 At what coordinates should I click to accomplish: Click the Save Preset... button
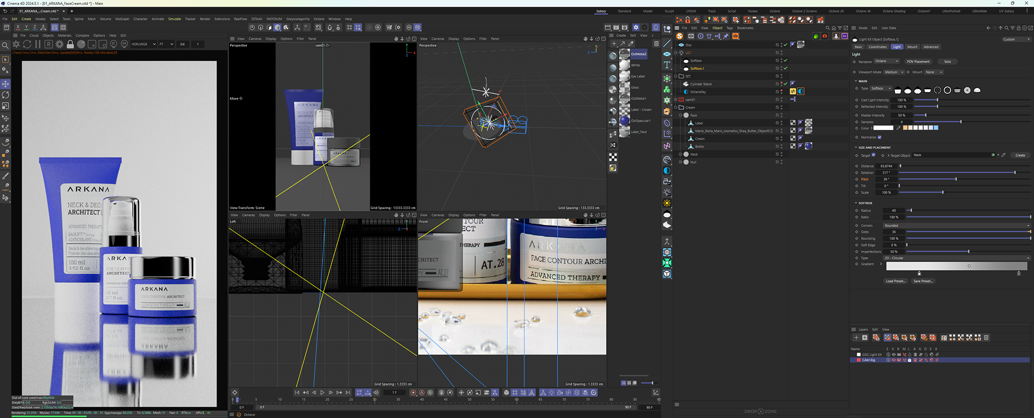923,281
